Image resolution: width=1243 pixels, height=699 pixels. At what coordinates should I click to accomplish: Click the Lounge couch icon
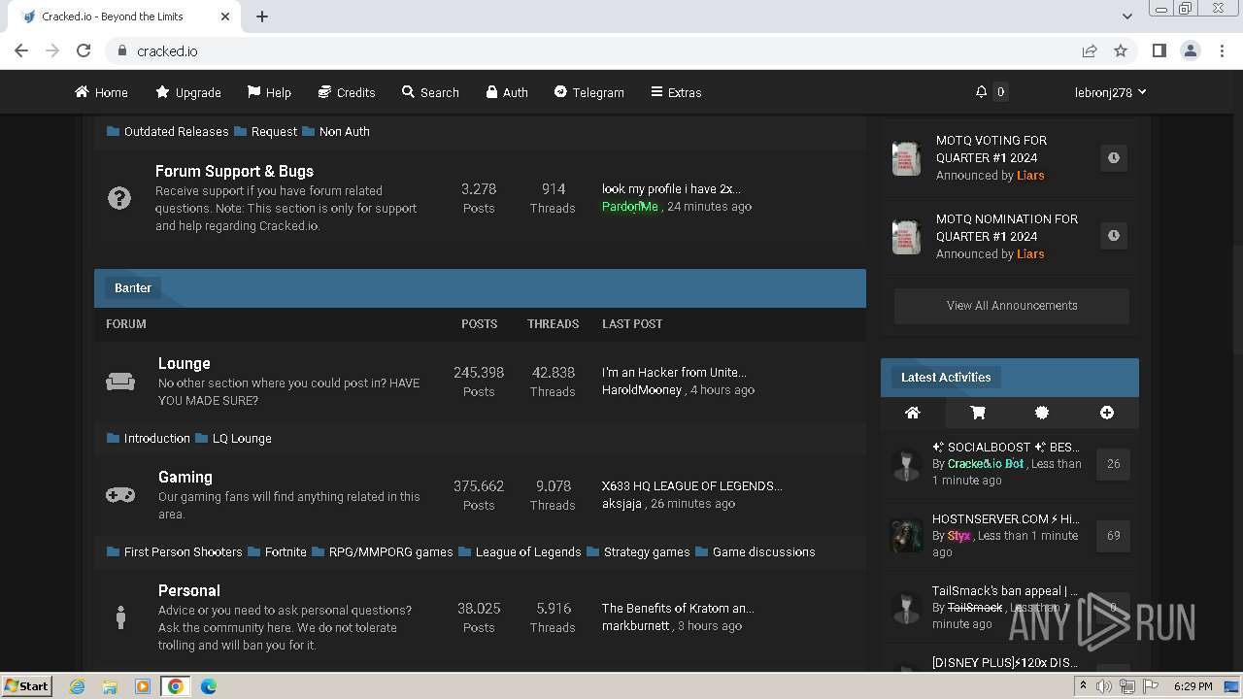120,382
